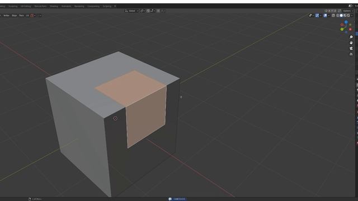Toggle Show Gizmo button

(317, 16)
